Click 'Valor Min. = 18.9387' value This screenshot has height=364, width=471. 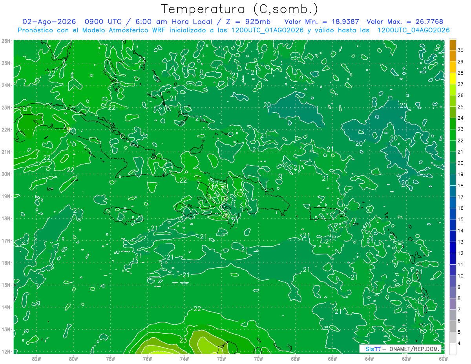pos(321,22)
